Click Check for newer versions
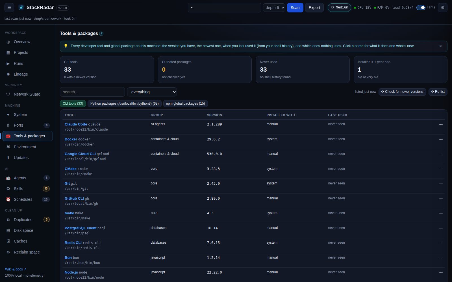The image size is (452, 282). point(402,92)
